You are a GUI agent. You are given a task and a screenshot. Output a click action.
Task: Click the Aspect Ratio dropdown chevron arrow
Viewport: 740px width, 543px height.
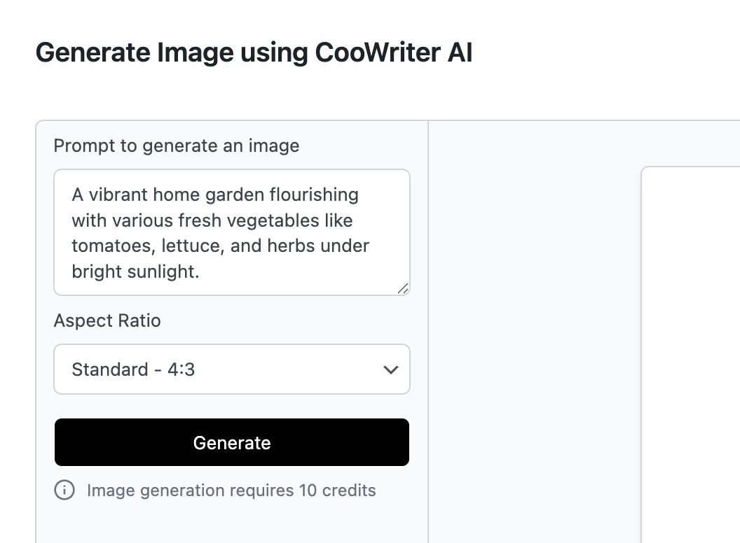tap(391, 369)
